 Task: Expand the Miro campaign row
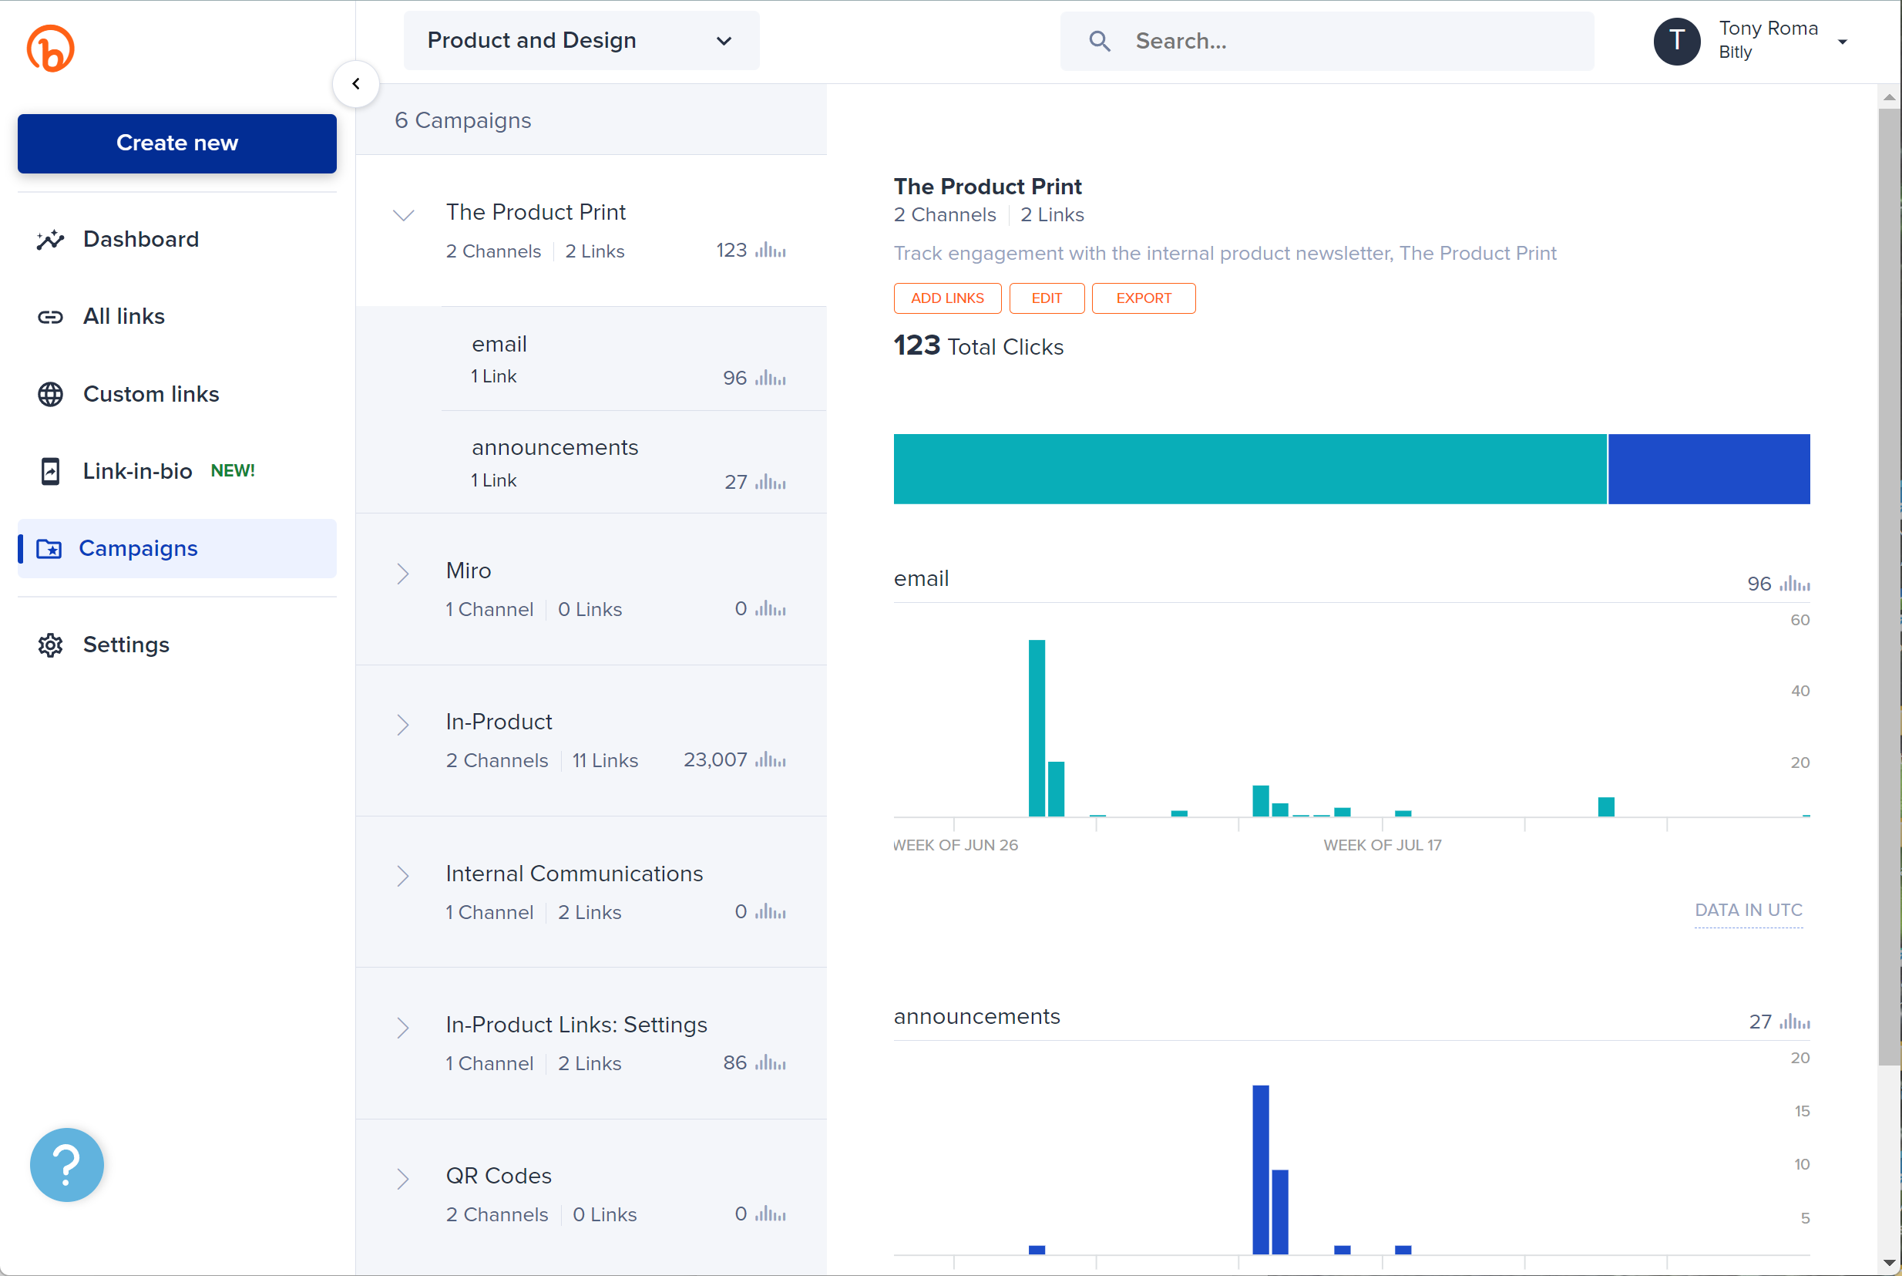click(403, 571)
